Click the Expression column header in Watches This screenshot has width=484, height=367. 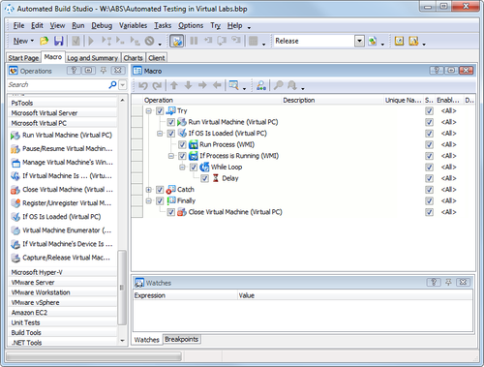tap(185, 295)
